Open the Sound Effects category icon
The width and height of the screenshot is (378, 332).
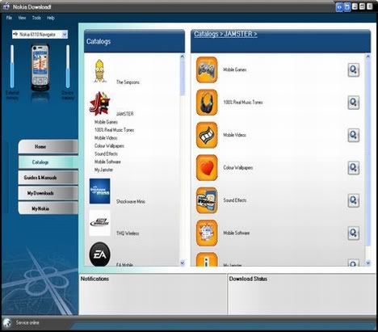207,200
